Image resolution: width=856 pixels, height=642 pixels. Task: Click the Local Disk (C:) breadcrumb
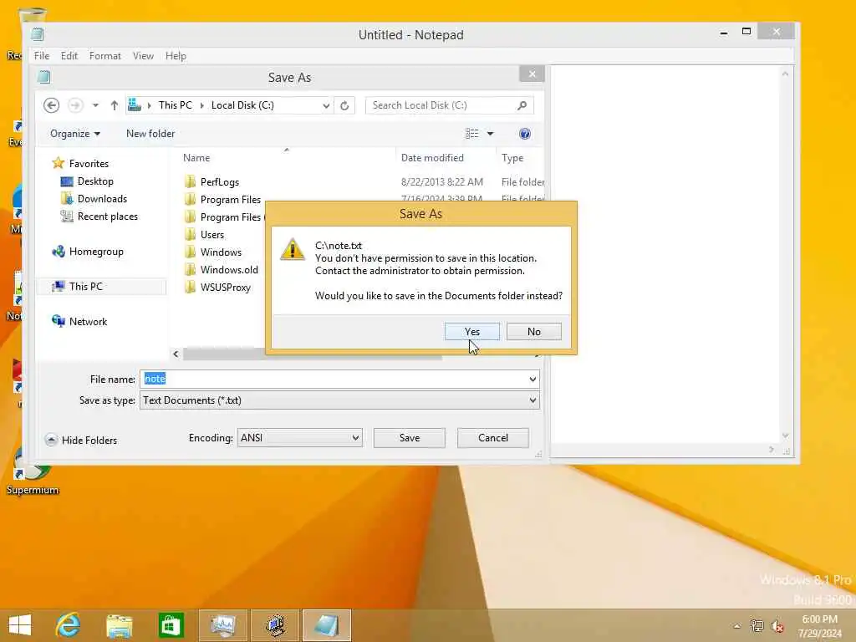pyautogui.click(x=242, y=105)
